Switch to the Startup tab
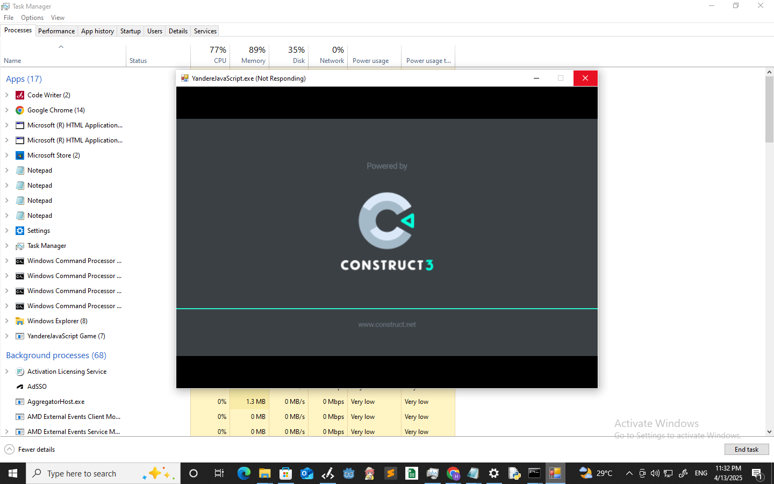Image resolution: width=774 pixels, height=484 pixels. pos(131,31)
